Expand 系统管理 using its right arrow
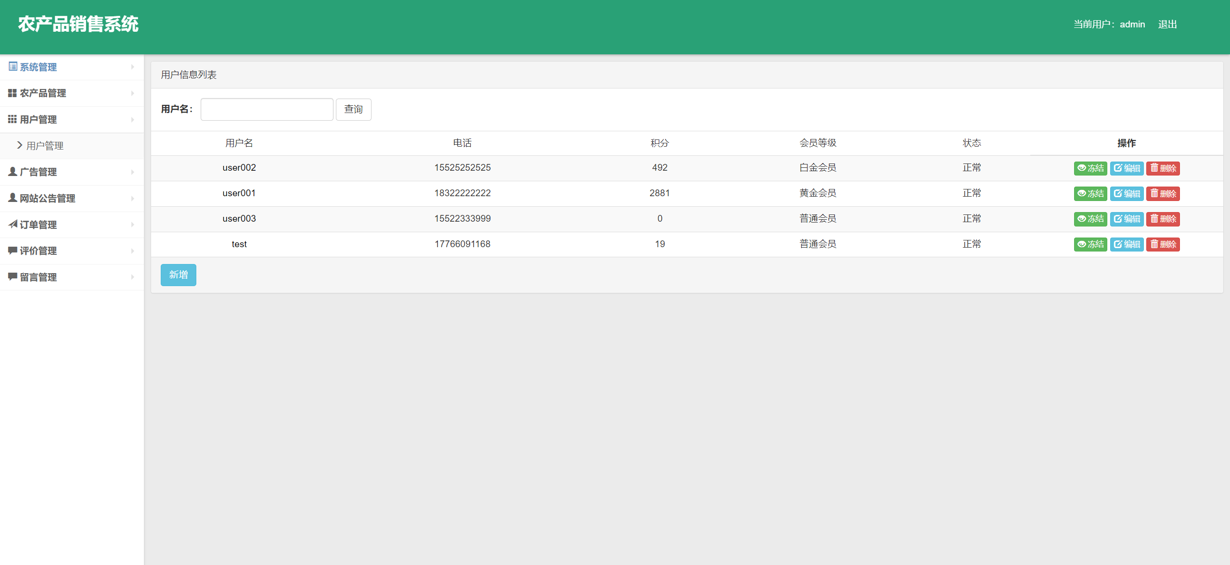 (132, 67)
